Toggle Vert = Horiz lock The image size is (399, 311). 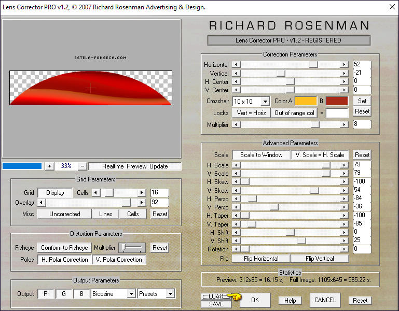coord(251,113)
